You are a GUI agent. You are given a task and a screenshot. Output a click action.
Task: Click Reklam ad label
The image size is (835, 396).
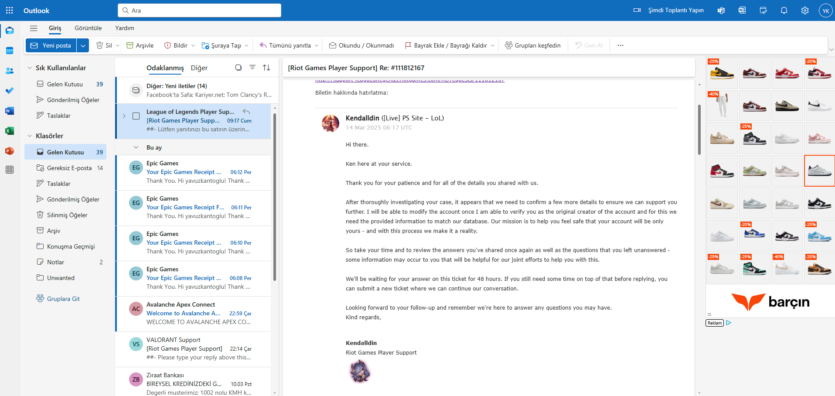click(715, 323)
